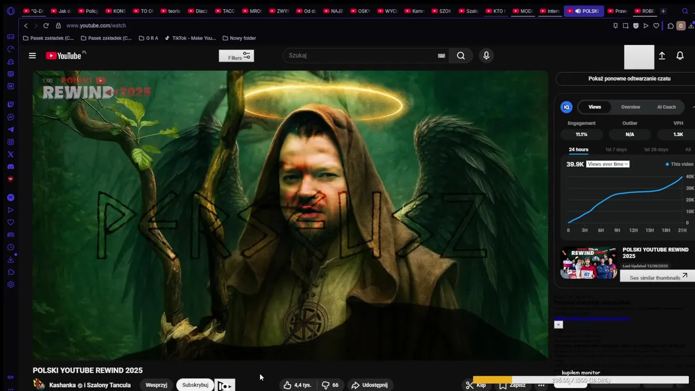Open X (Twitter) in the Opera sidebar
This screenshot has height=391, width=695.
tap(10, 154)
